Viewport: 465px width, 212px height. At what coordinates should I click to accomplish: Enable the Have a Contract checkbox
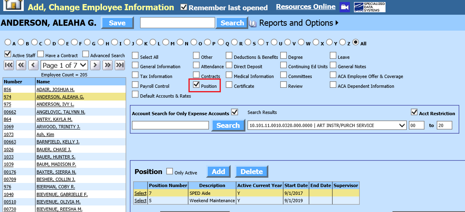41,54
